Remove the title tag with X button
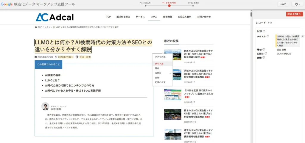Image resolution: width=305 pixels, height=143 pixels. pyautogui.click(x=303, y=36)
